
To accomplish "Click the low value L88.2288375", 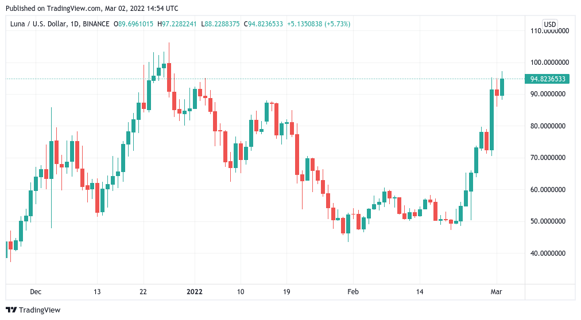I will pyautogui.click(x=223, y=24).
